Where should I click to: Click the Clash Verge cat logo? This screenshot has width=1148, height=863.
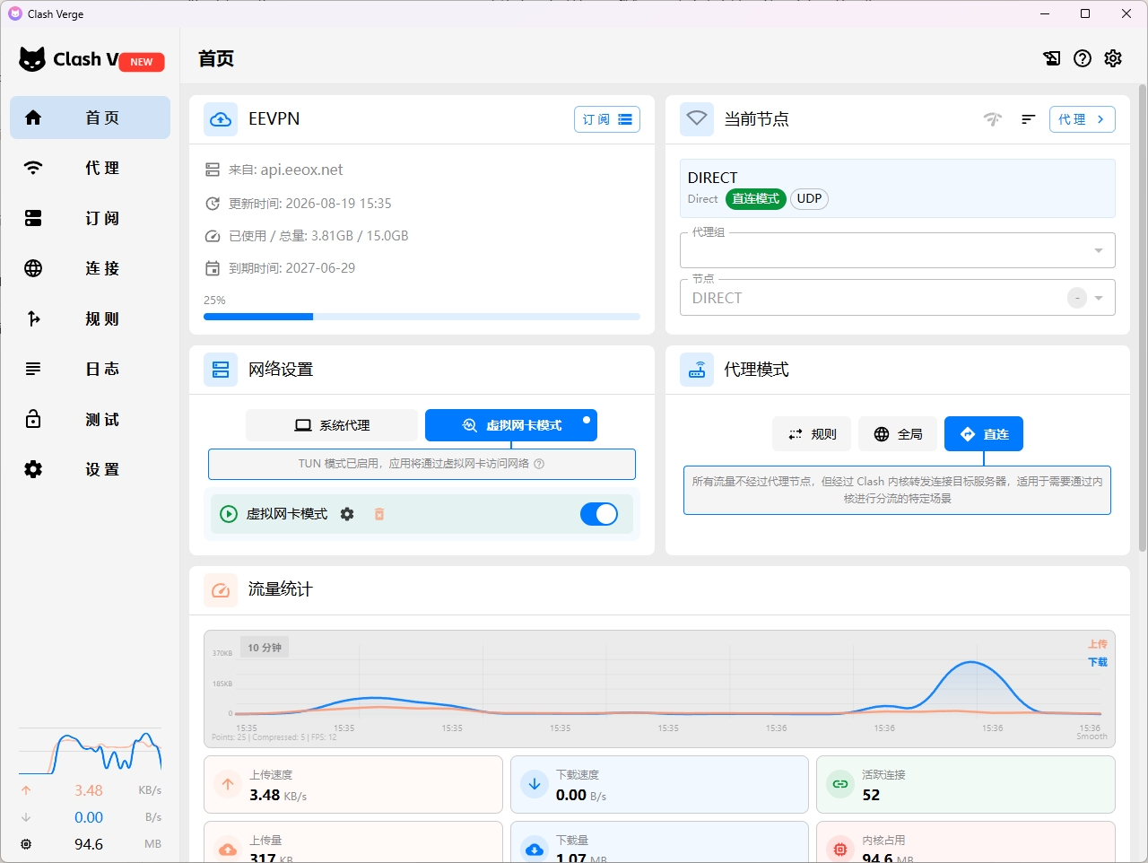32,59
